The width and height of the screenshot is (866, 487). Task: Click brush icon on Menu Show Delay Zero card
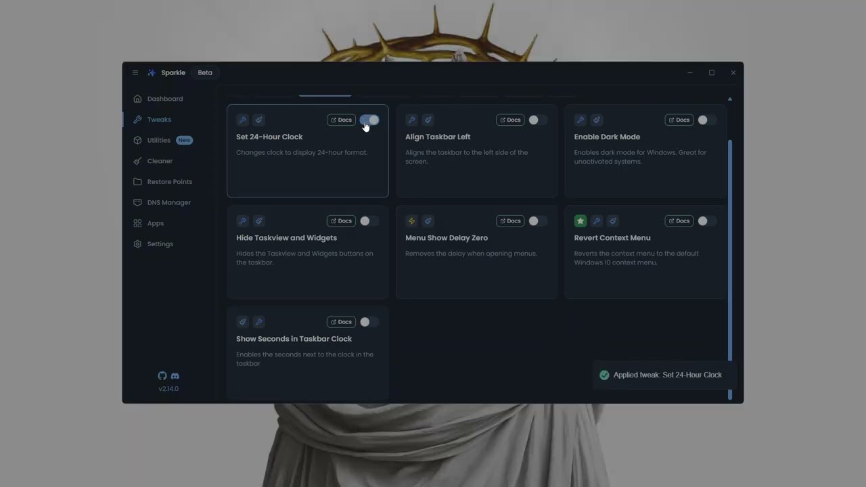point(428,221)
